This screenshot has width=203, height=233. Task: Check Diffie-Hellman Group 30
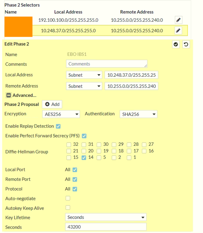(99, 145)
